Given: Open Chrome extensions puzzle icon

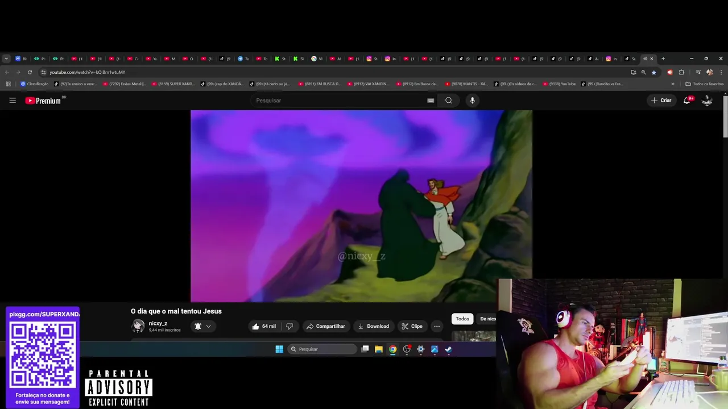Looking at the screenshot, I should coord(681,72).
